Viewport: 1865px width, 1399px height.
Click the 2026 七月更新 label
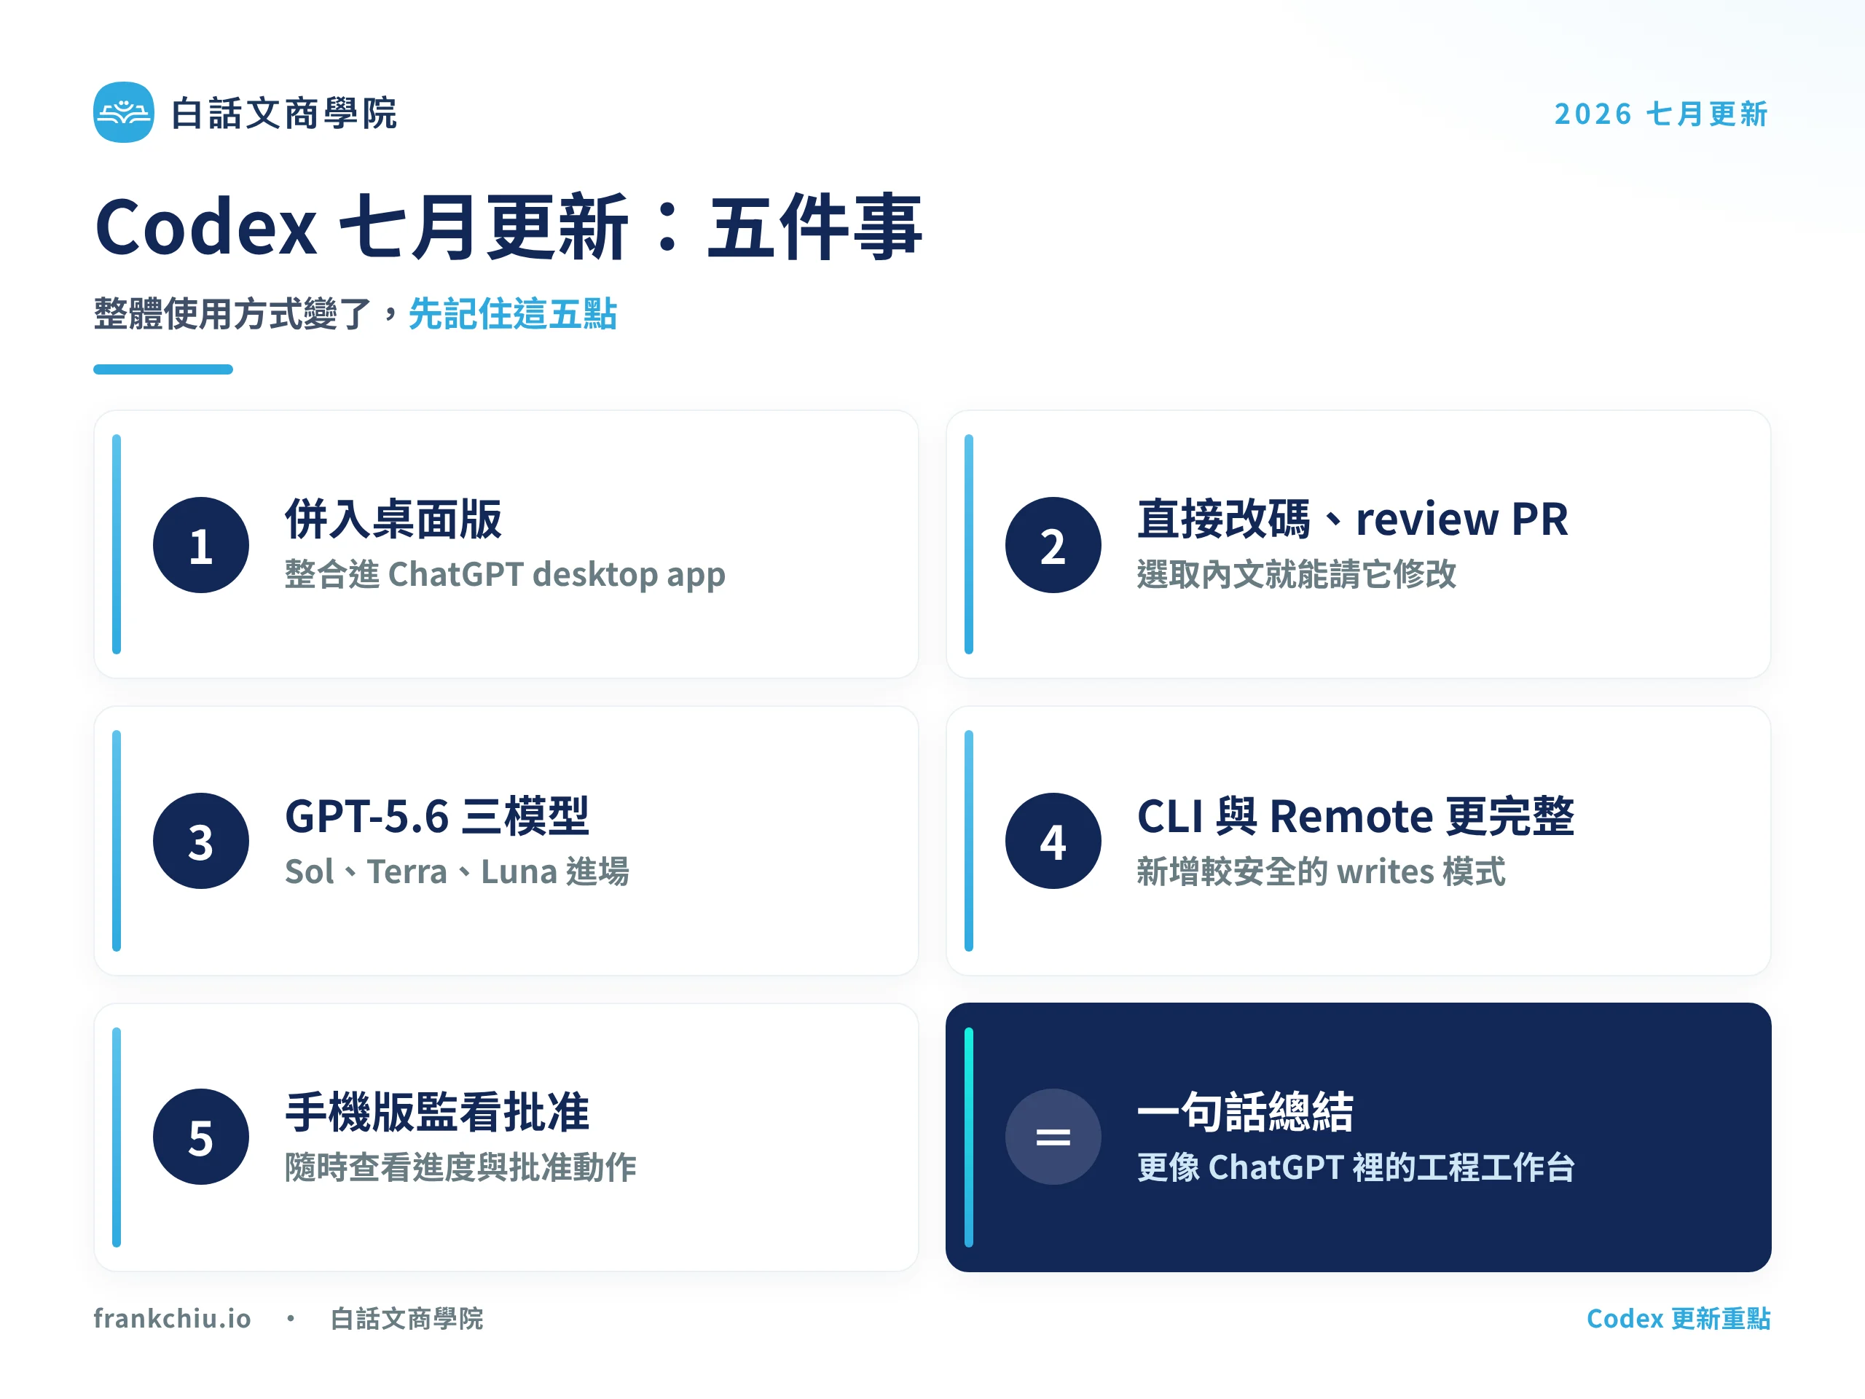tap(1660, 114)
